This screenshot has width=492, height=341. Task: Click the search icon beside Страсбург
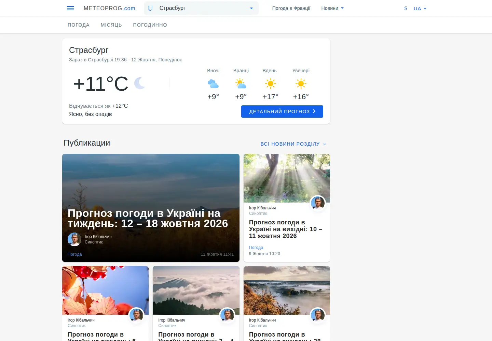click(x=150, y=8)
